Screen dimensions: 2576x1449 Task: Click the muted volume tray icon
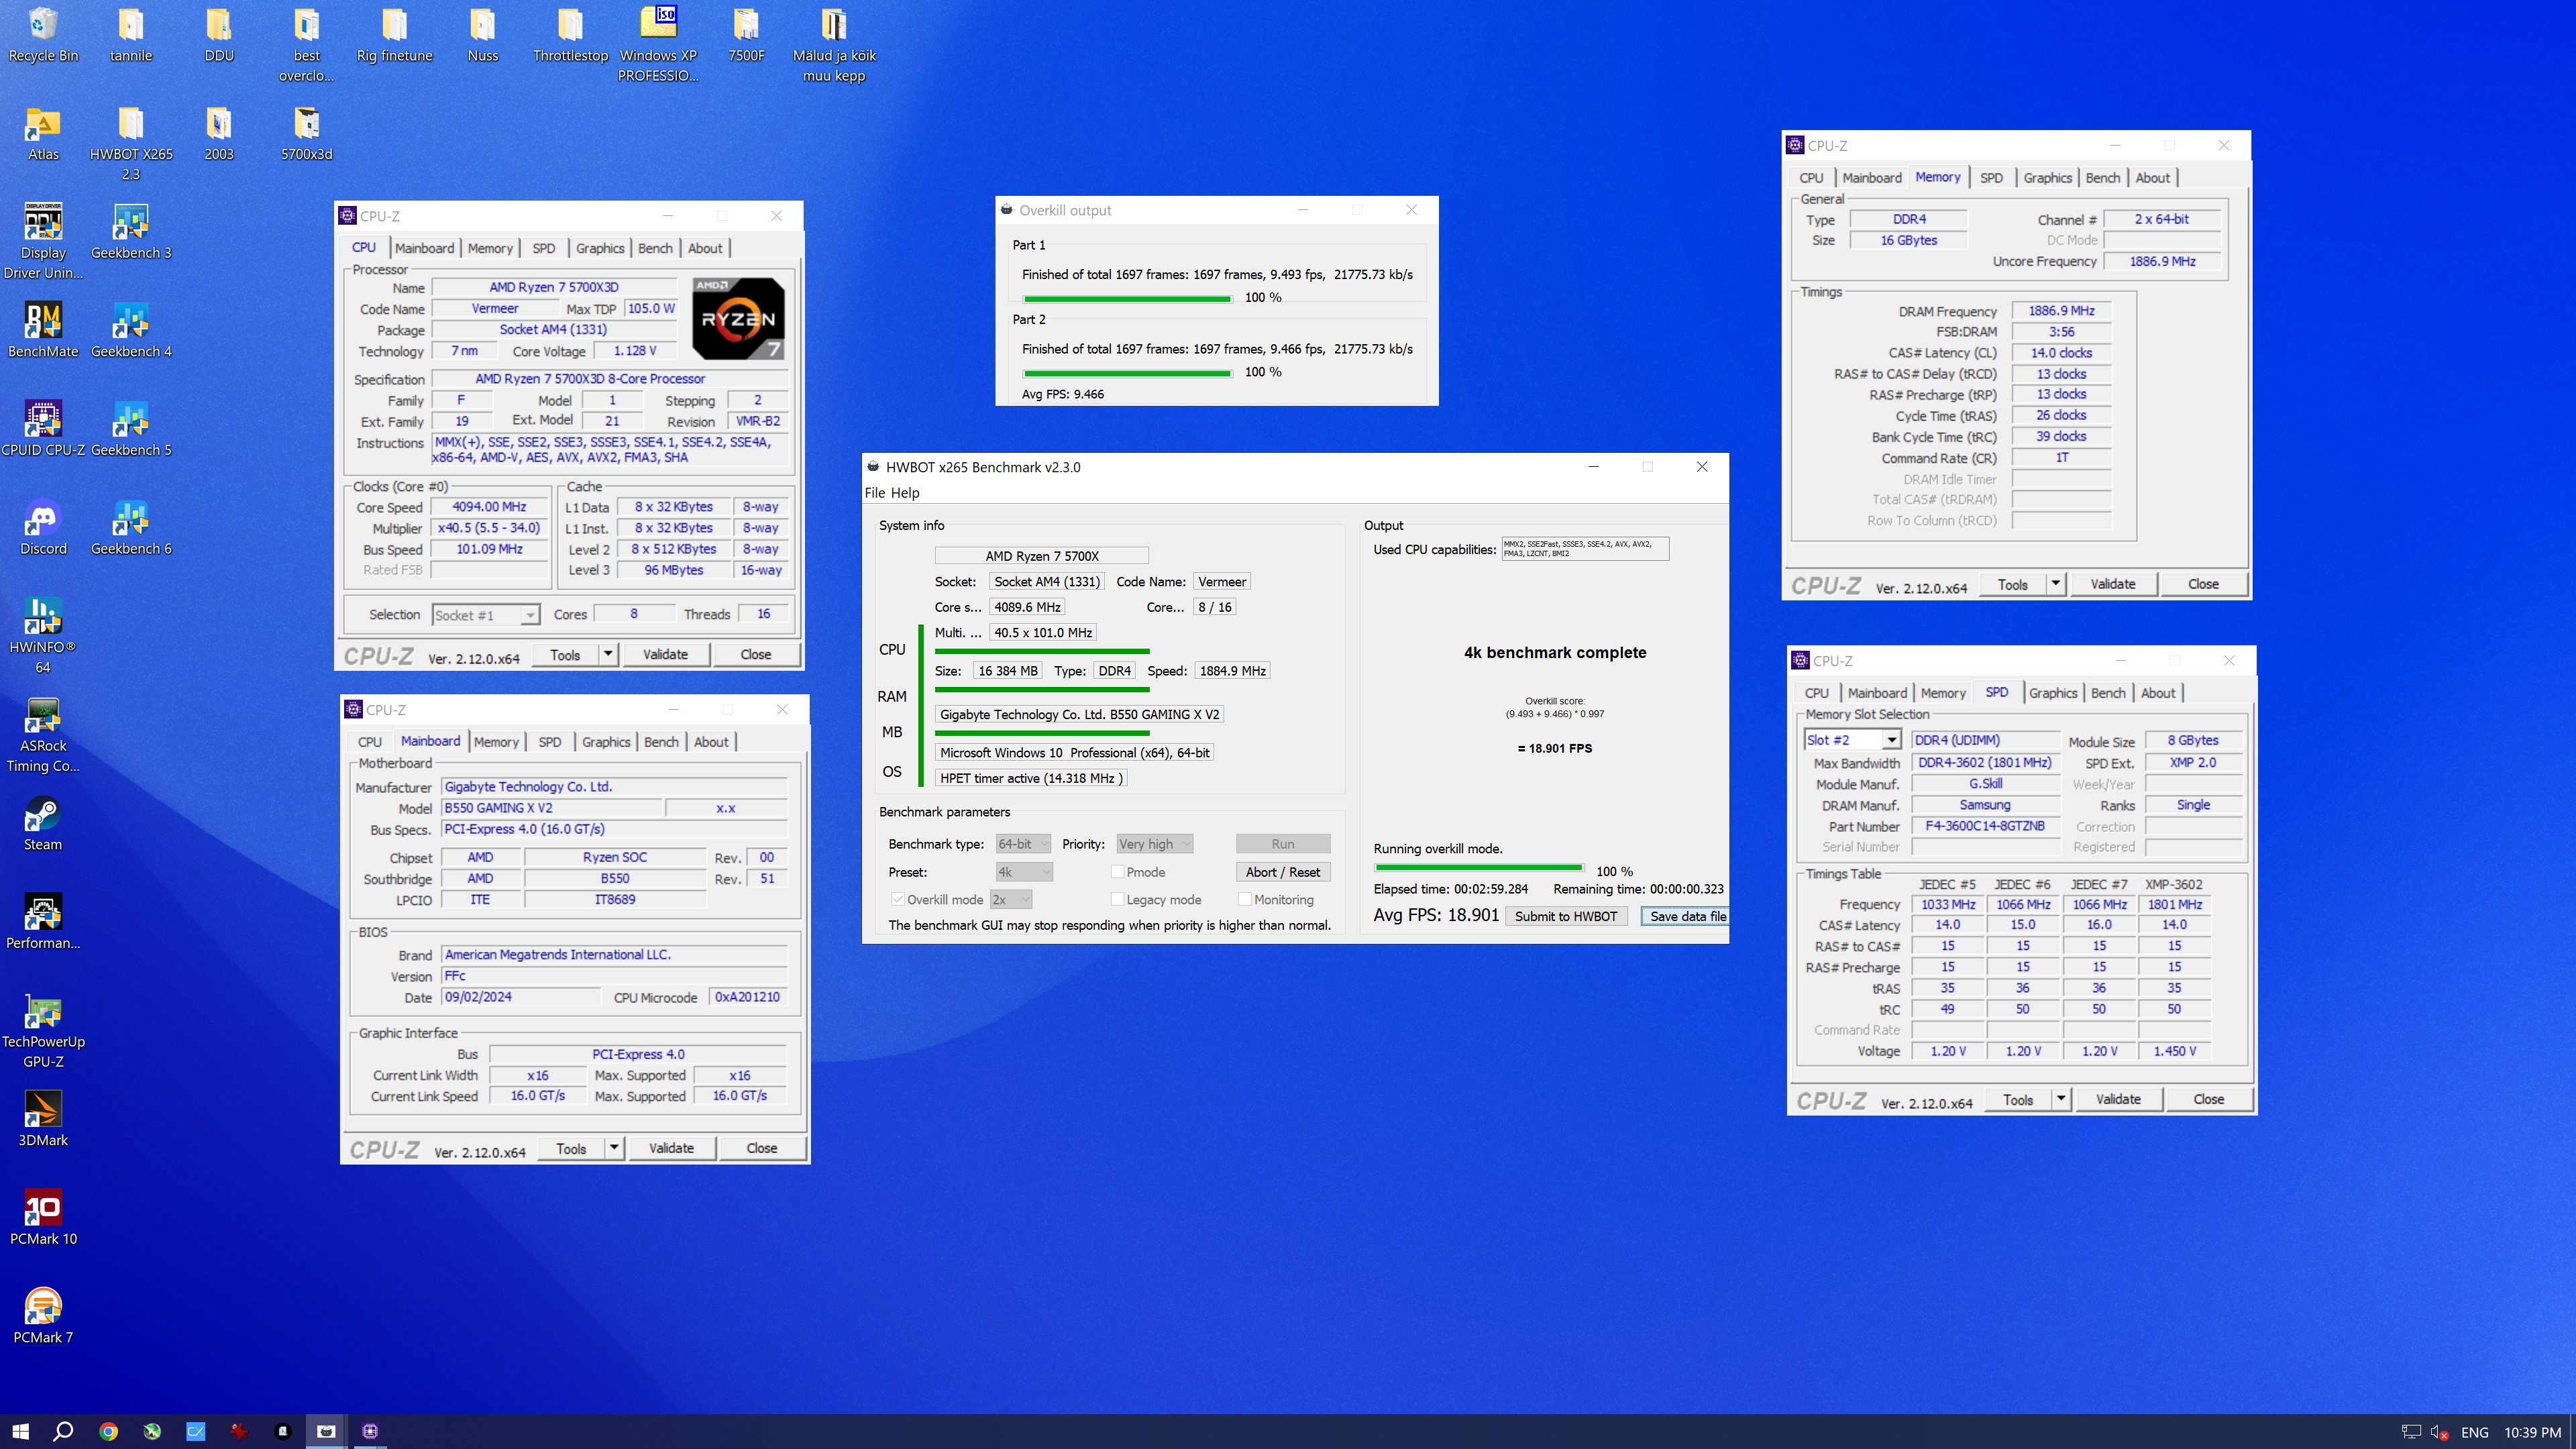pos(2439,1432)
